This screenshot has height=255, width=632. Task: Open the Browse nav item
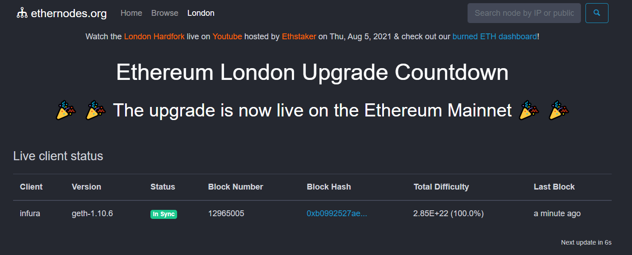coord(165,13)
